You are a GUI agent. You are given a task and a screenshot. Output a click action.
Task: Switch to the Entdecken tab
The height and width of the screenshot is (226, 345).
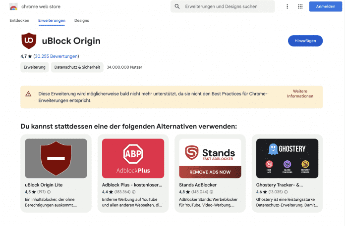[19, 20]
